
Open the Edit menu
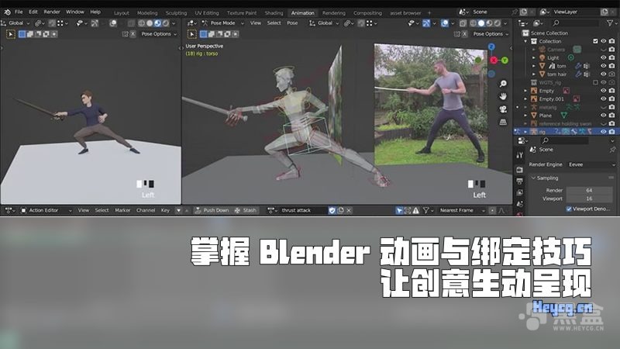33,12
